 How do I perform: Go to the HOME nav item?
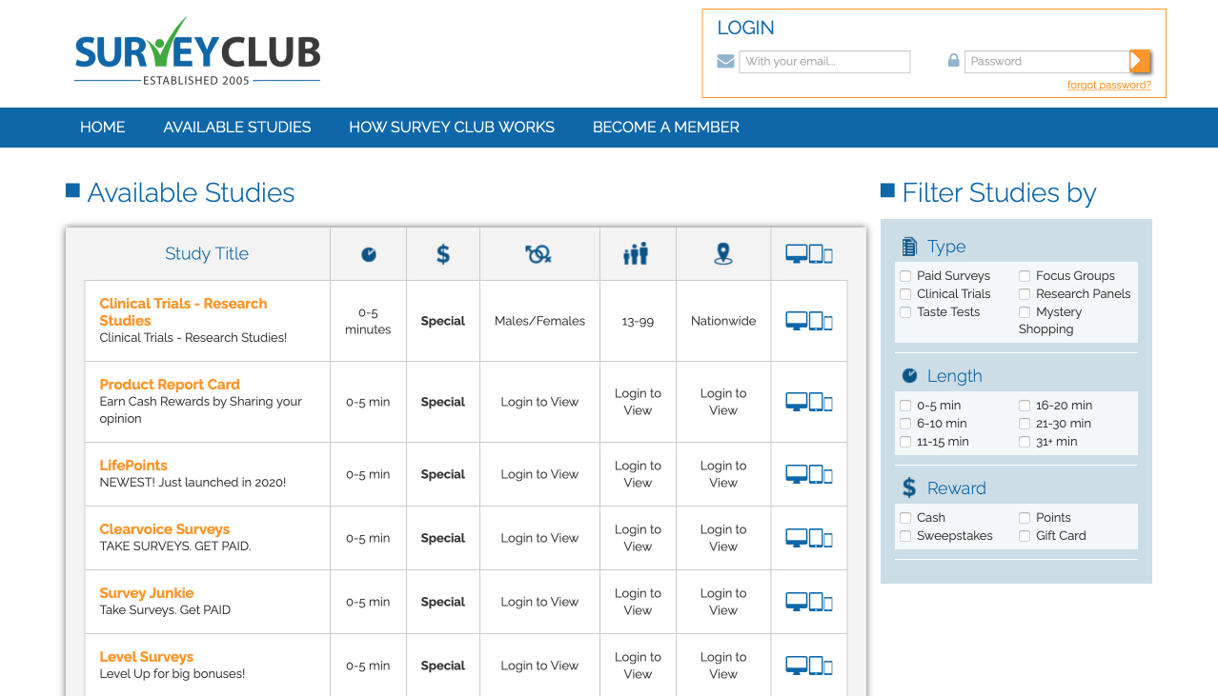pos(103,128)
